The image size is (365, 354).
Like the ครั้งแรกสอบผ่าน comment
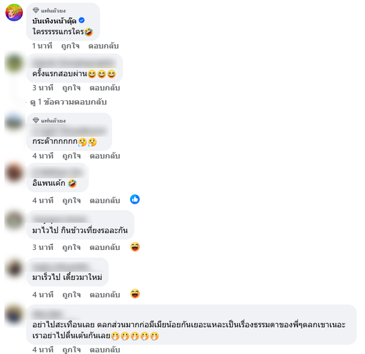pos(71,88)
